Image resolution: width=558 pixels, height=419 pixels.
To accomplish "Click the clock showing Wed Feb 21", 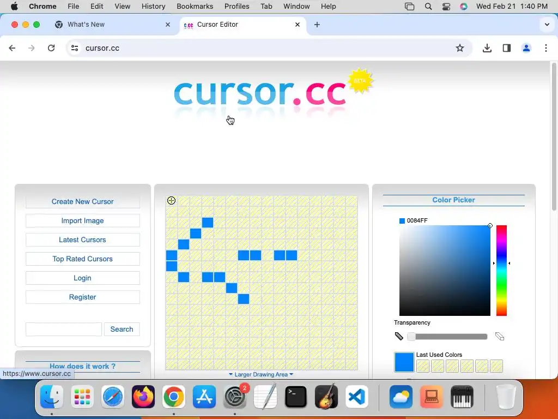I will [x=512, y=7].
